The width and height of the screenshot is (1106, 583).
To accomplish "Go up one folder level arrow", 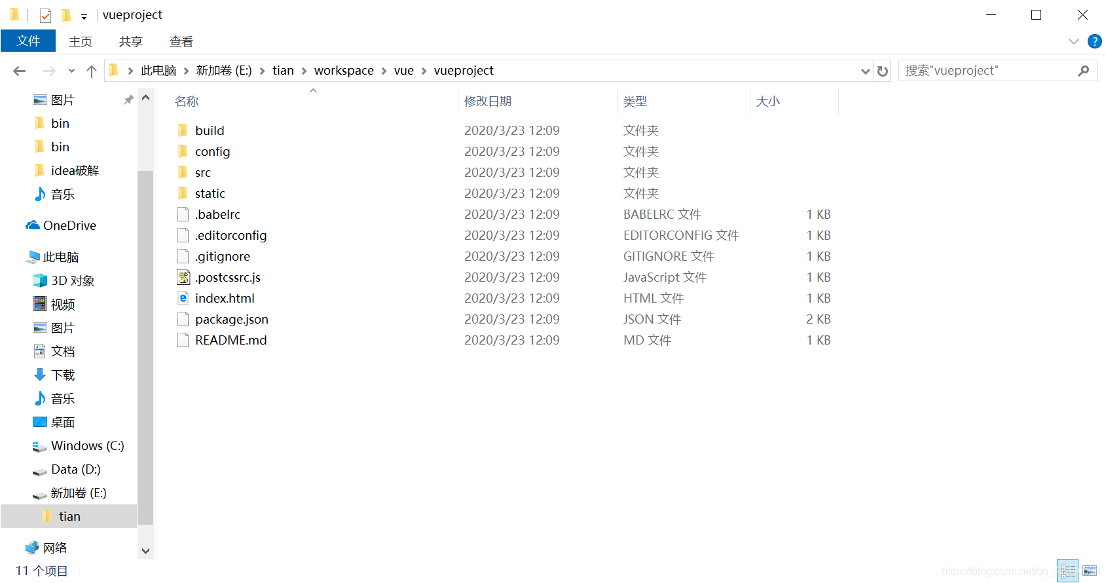I will pyautogui.click(x=92, y=71).
